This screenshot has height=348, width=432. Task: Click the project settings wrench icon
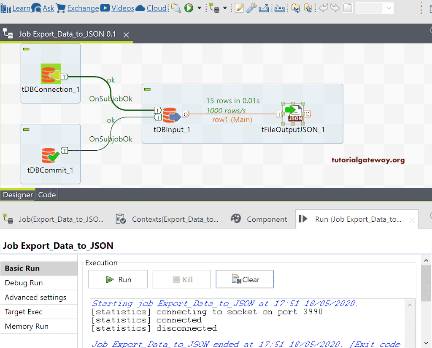click(x=251, y=8)
